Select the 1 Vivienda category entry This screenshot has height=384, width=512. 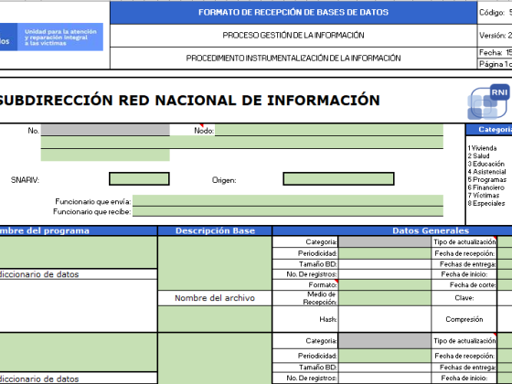point(482,148)
